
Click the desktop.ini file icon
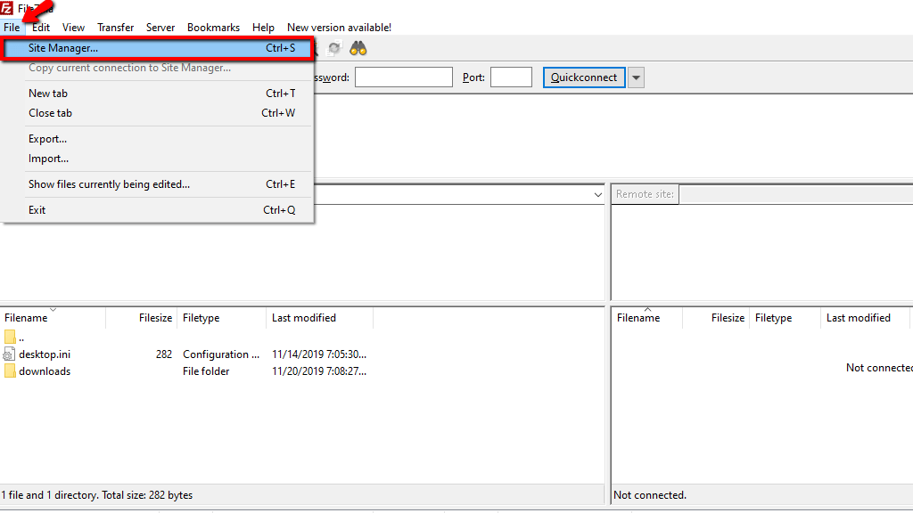(9, 354)
